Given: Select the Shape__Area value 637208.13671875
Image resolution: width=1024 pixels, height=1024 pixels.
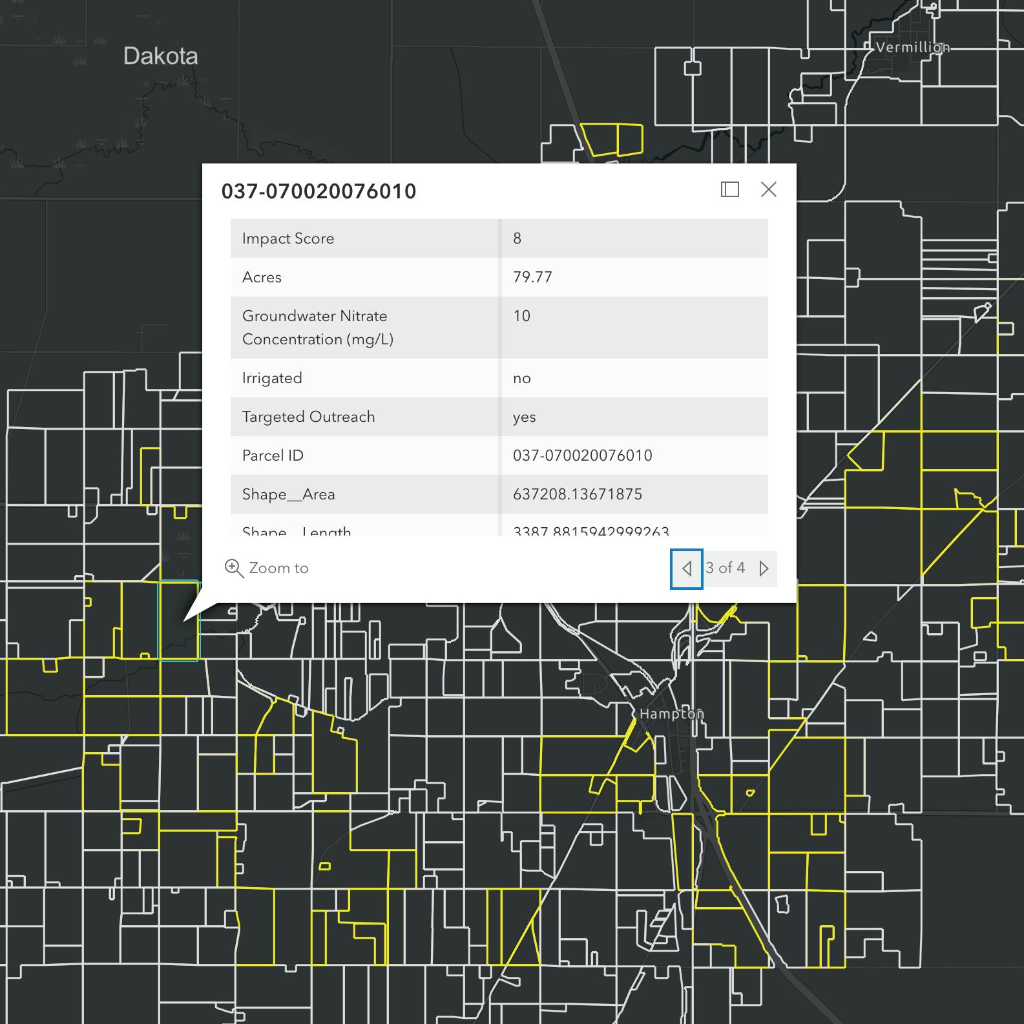Looking at the screenshot, I should coord(577,494).
